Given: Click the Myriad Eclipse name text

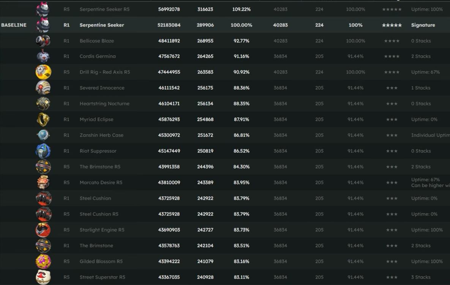Looking at the screenshot, I should 96,119.
